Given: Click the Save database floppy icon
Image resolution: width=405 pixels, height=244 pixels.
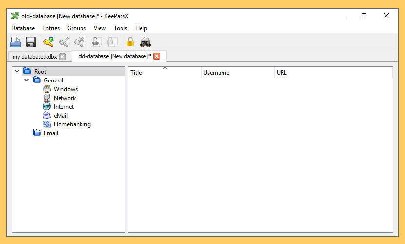Looking at the screenshot, I should pos(31,42).
